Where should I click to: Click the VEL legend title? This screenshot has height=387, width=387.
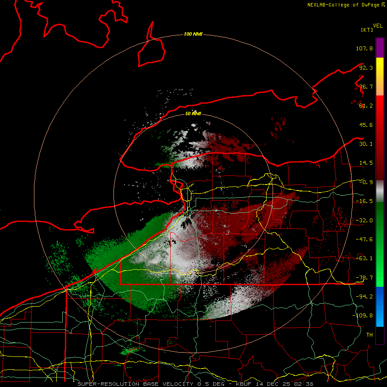[378, 25]
